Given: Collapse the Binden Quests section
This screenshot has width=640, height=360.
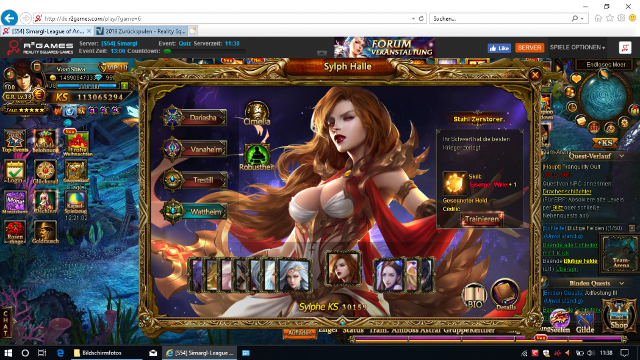Looking at the screenshot, I should tap(621, 283).
